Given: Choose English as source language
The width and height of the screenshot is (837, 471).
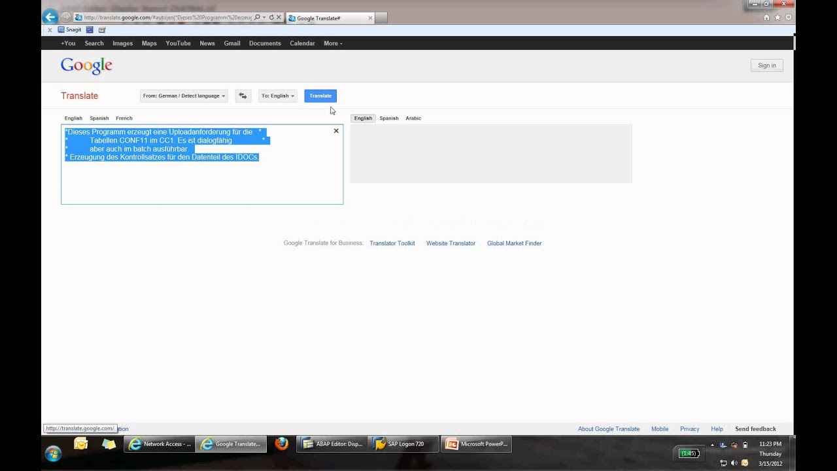Looking at the screenshot, I should pyautogui.click(x=73, y=118).
